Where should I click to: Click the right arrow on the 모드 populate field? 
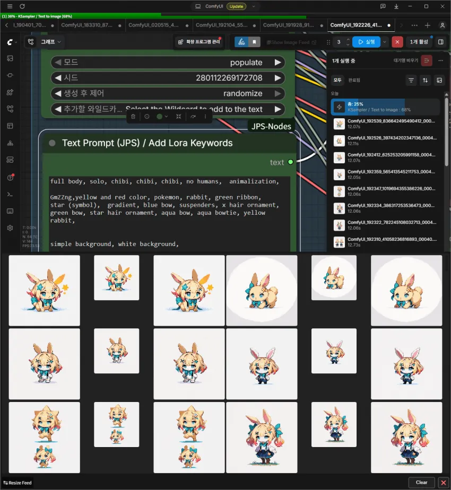(x=277, y=63)
